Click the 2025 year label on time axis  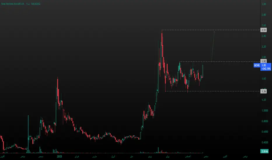coord(59,157)
